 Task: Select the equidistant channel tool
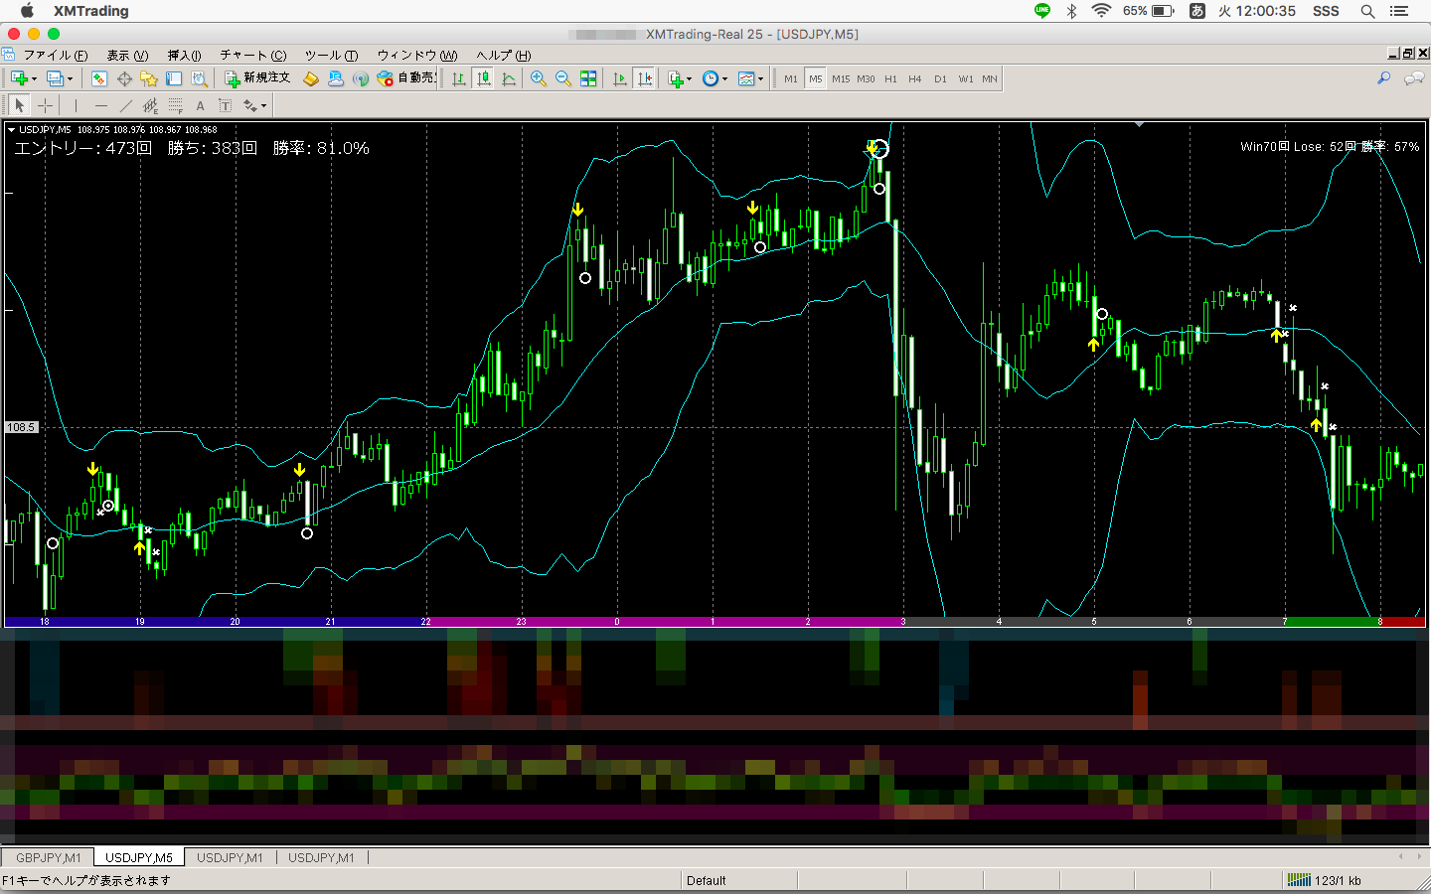[x=150, y=105]
